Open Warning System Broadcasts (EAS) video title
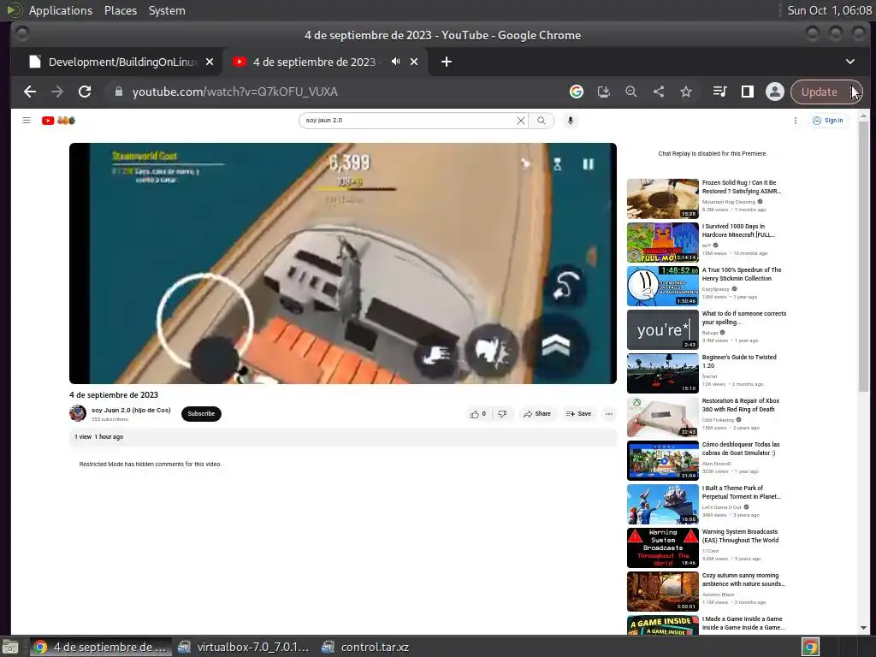Image resolution: width=876 pixels, height=657 pixels. (740, 536)
